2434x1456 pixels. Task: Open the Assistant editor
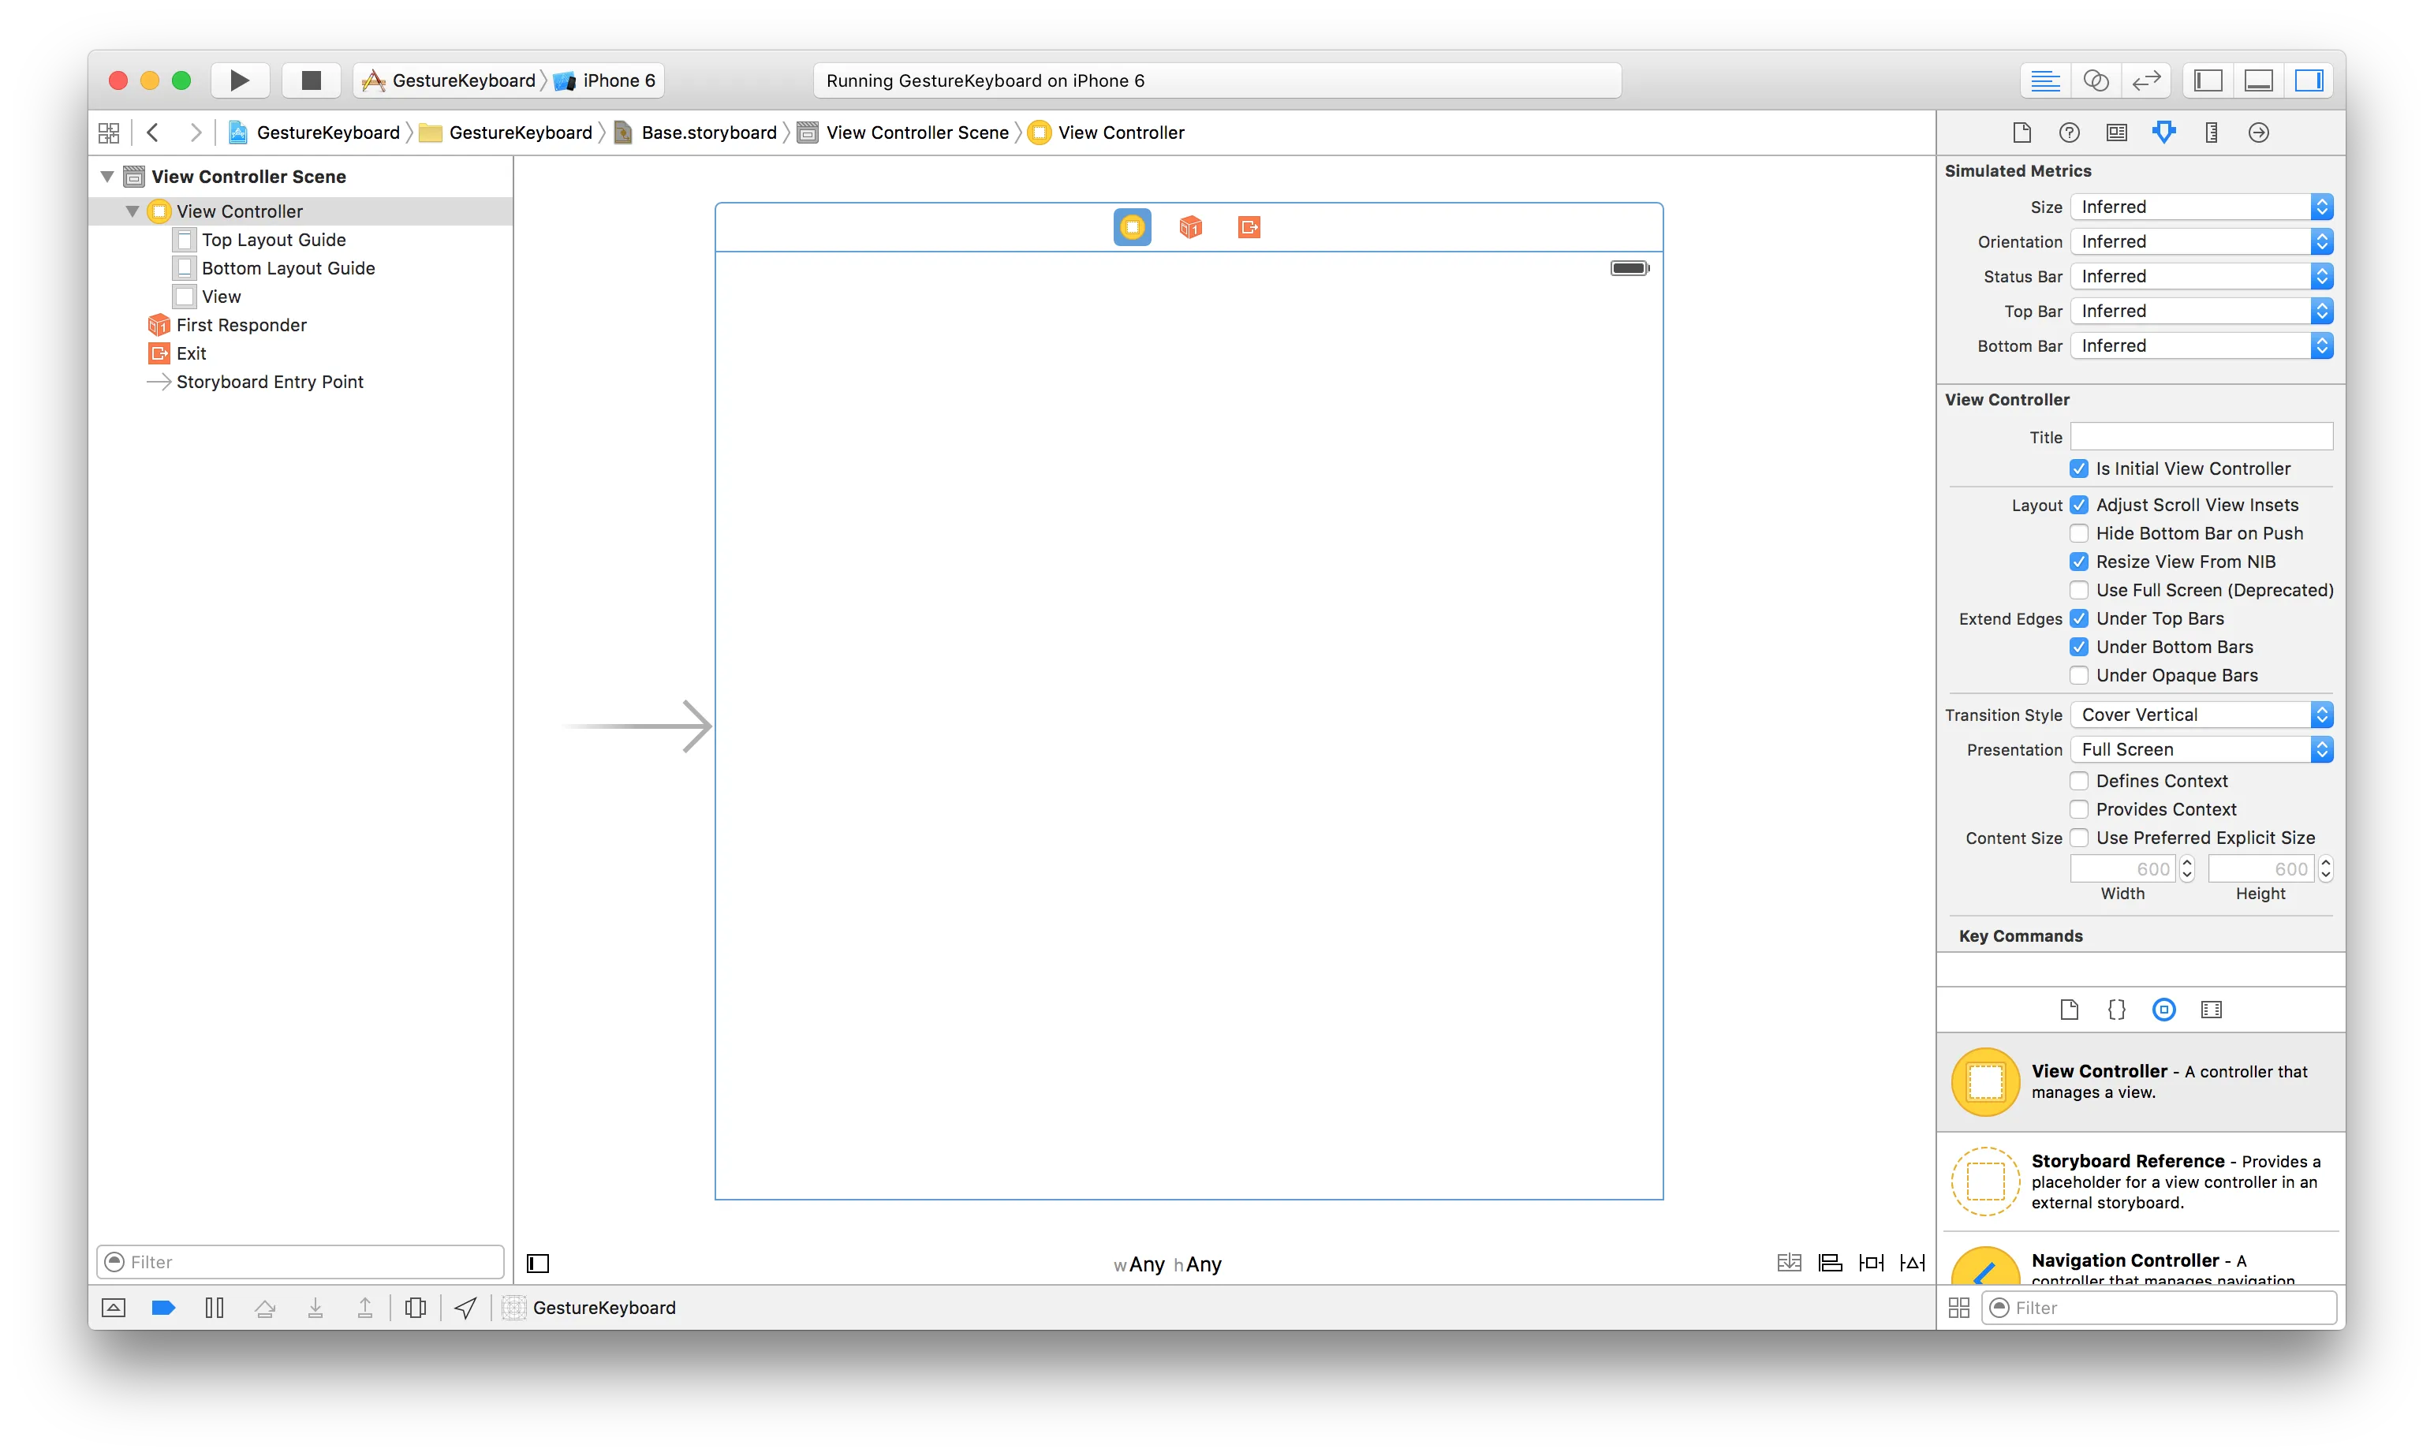(x=2096, y=80)
